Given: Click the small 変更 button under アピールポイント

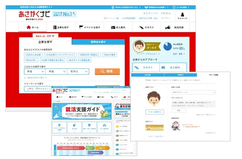Looking at the screenshot, I should (178, 110).
